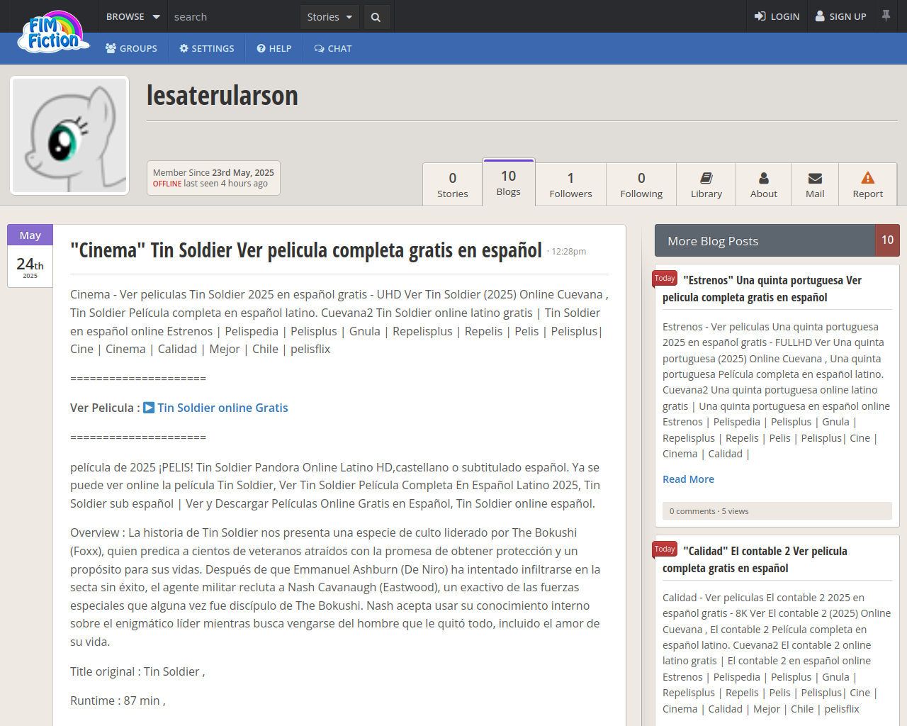Open the Browse dropdown menu
Viewport: 907px width, 726px height.
(133, 16)
